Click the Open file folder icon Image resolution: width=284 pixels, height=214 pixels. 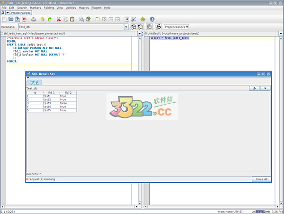point(11,19)
